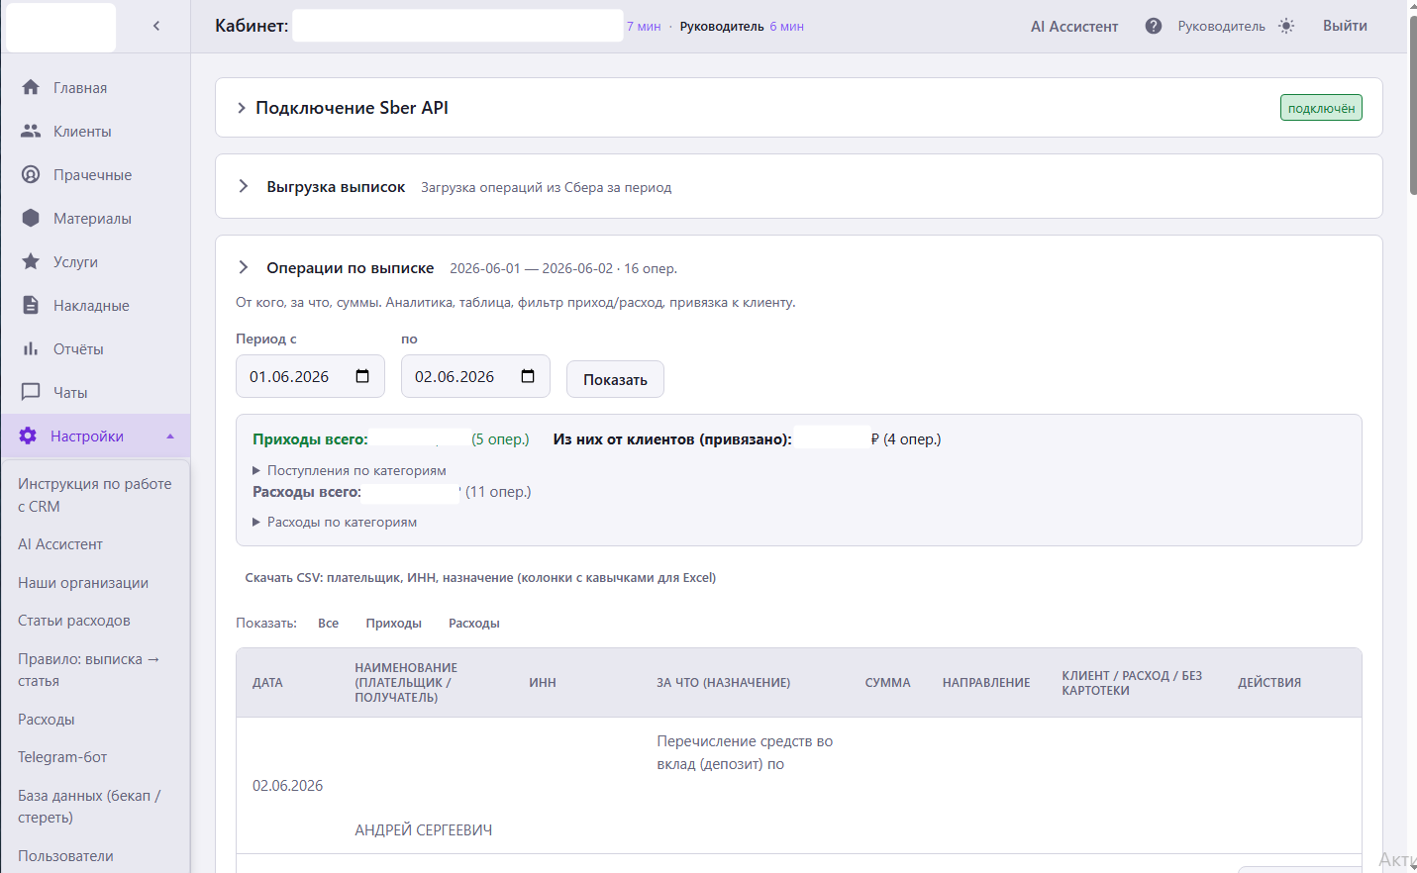Click Руководитель profile label in top bar
Image resolution: width=1417 pixels, height=873 pixels.
[x=1221, y=27]
